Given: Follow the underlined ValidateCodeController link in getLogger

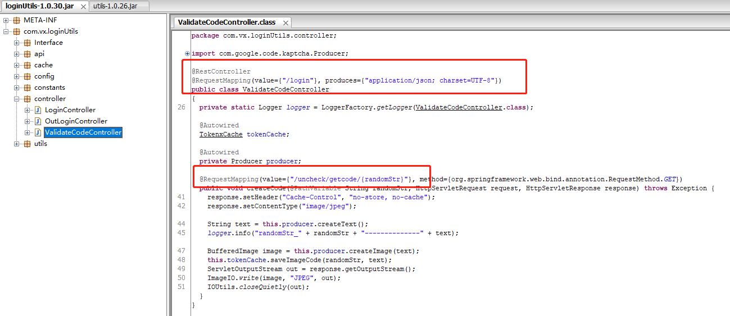Looking at the screenshot, I should (459, 107).
